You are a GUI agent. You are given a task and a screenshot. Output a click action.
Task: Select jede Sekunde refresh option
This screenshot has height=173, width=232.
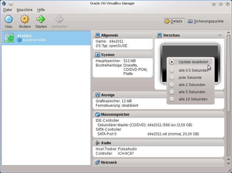190,77
